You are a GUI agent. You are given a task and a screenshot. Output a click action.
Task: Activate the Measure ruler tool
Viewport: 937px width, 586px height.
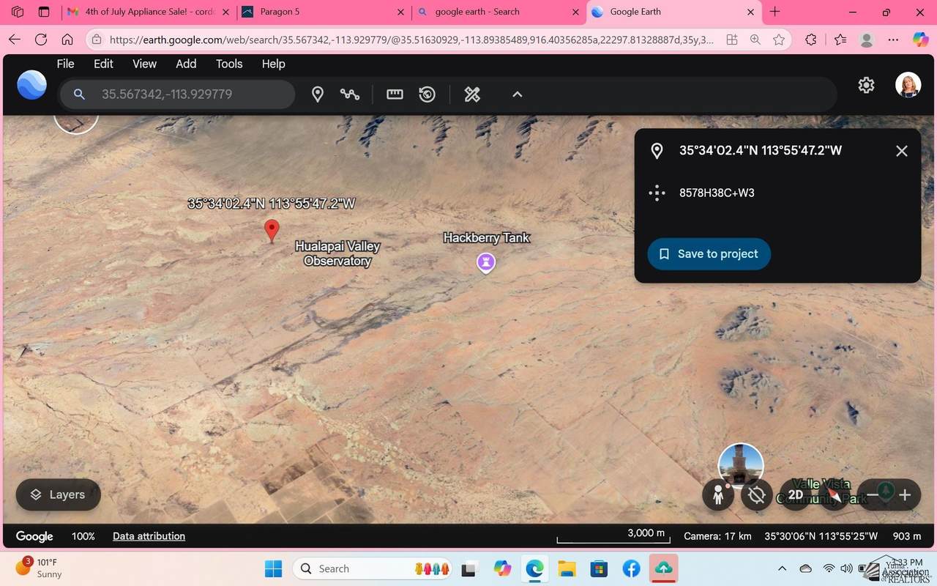[395, 94]
